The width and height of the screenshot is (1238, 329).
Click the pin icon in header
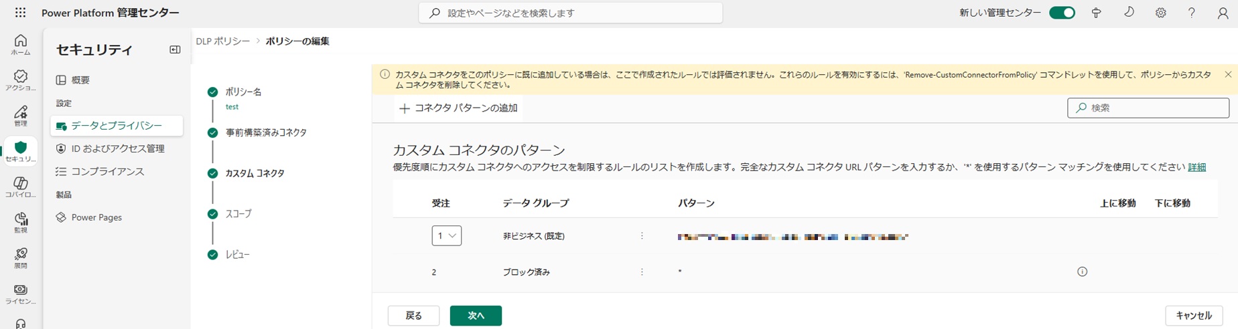click(1096, 13)
